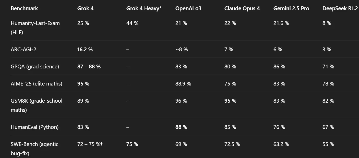Click the AIME '25 (elite maths) label
The image size is (359, 158).
tap(37, 84)
